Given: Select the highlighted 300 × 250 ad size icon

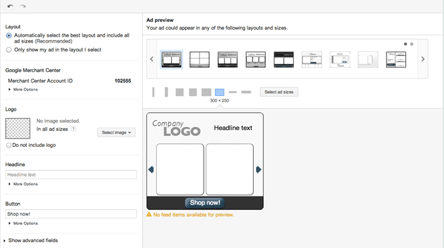Looking at the screenshot, I should [x=219, y=92].
